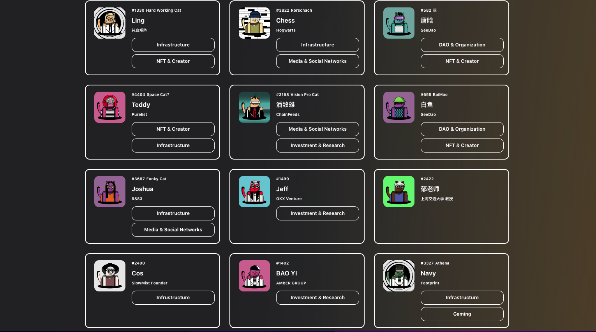Select Joshua's Funky Cat avatar

click(x=110, y=192)
